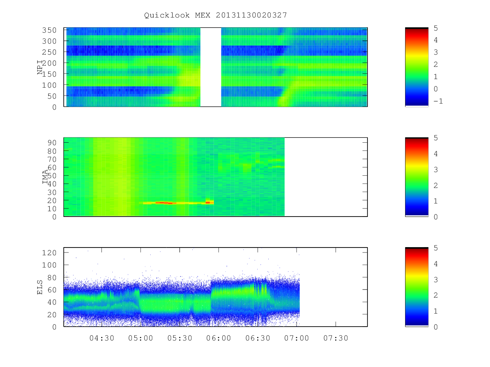Select the 06:00 time tick label
The height and width of the screenshot is (367, 490).
(x=218, y=338)
